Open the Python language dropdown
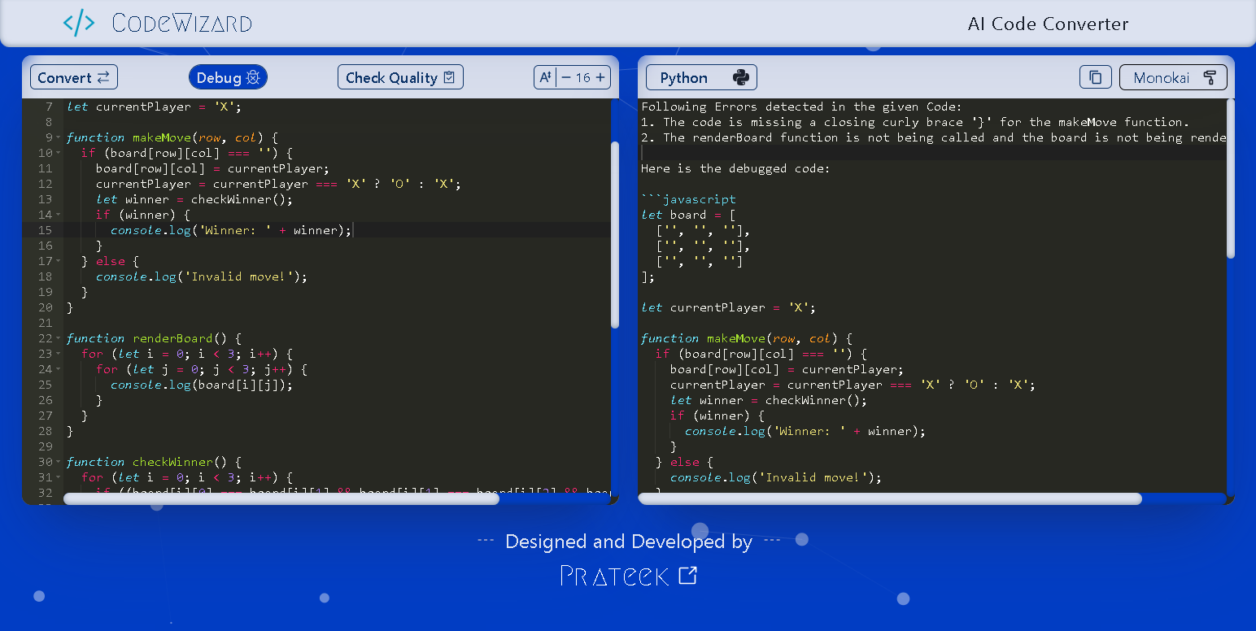The image size is (1256, 631). (x=701, y=77)
